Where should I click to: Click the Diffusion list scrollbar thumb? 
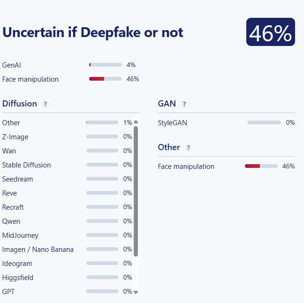(x=136, y=190)
